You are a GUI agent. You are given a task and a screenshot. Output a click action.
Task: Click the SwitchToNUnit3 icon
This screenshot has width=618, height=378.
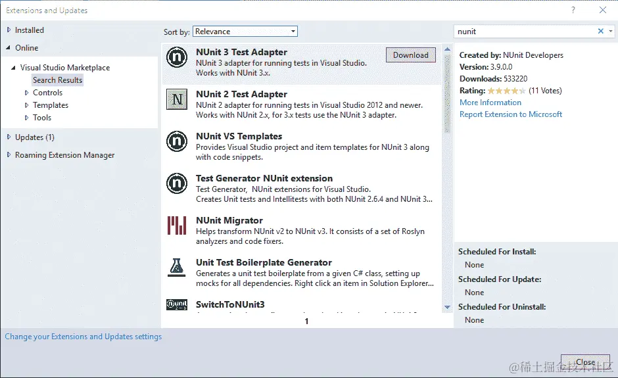coord(177,304)
